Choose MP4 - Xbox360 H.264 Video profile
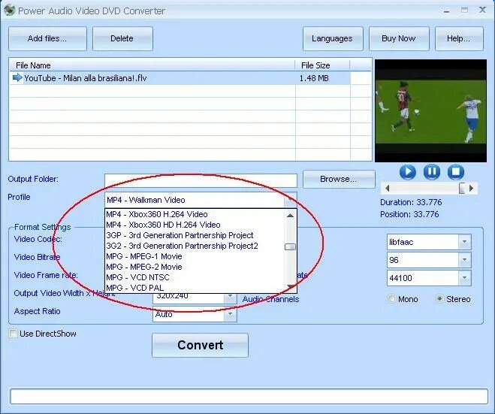 [195, 214]
